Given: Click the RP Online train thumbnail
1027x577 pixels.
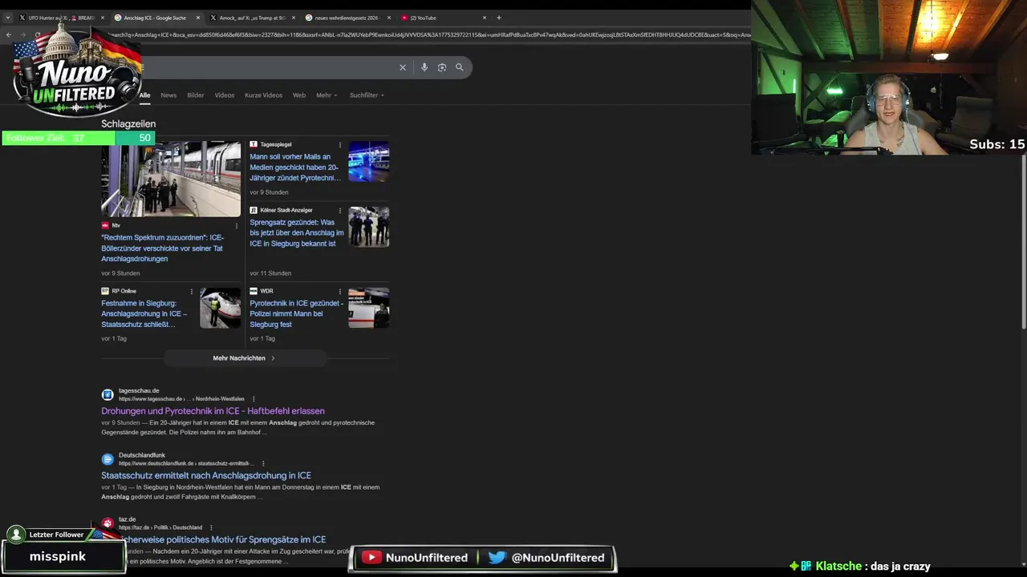Looking at the screenshot, I should tap(221, 308).
